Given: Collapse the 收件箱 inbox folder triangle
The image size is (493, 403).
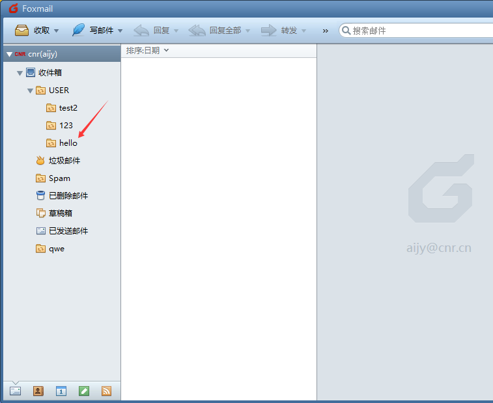Looking at the screenshot, I should (20, 74).
